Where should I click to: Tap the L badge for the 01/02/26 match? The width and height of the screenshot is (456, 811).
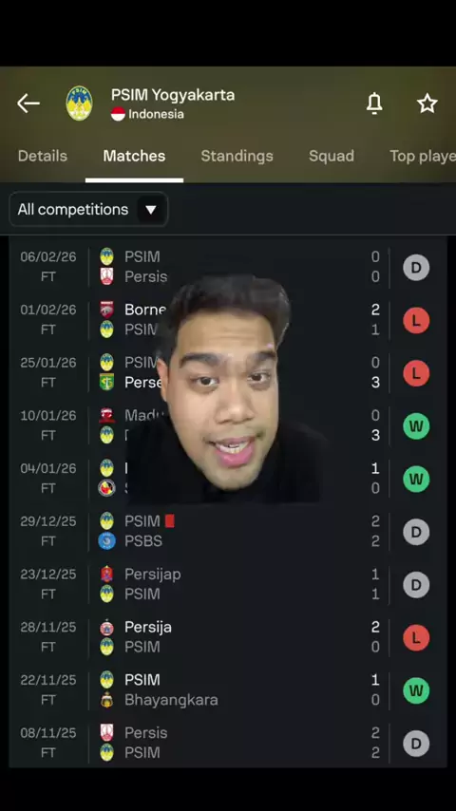pos(416,321)
